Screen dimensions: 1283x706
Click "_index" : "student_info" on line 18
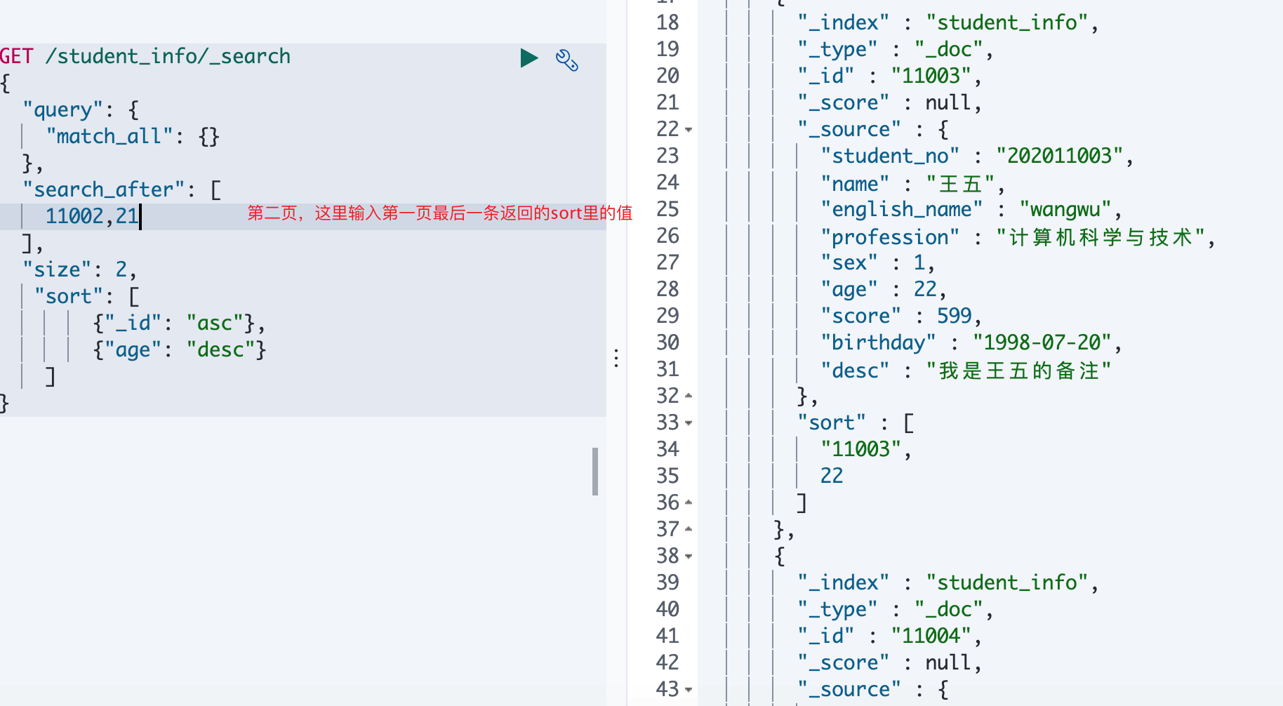[x=948, y=22]
